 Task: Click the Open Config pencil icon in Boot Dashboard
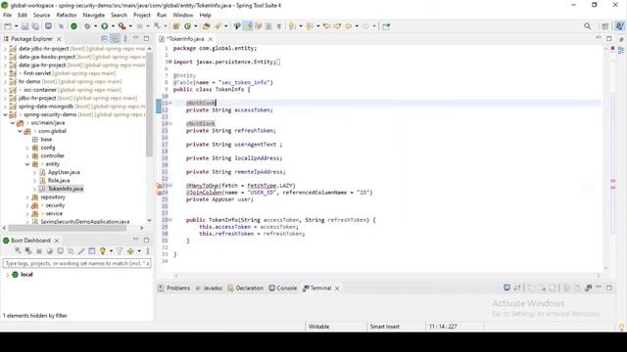(x=81, y=251)
